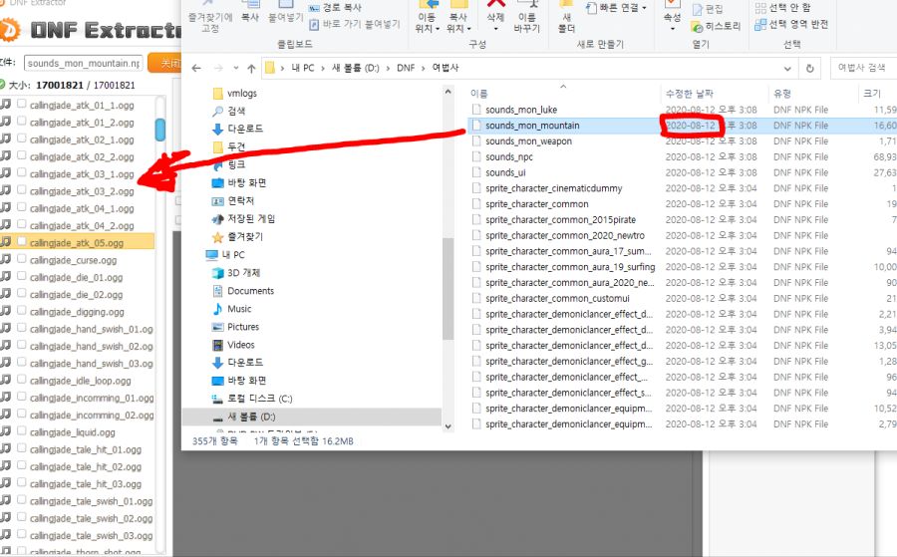This screenshot has width=897, height=557.
Task: Select the sounds_mon_luke file
Action: pyautogui.click(x=521, y=110)
